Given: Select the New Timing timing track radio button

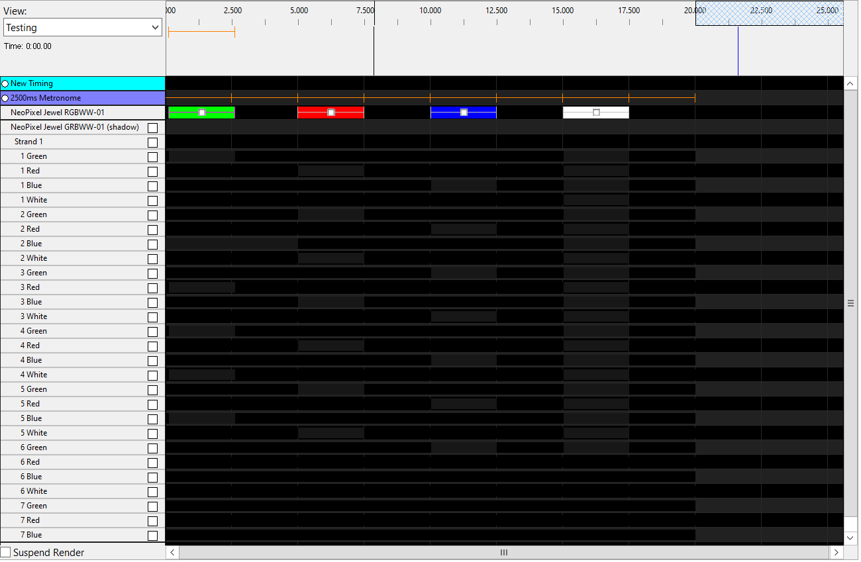Looking at the screenshot, I should [x=5, y=83].
